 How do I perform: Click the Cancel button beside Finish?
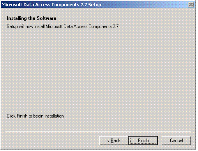(x=176, y=140)
